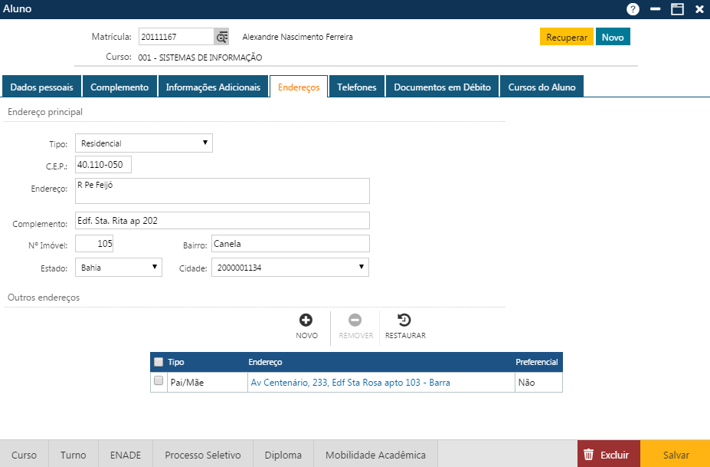Open the Av Centenário address link
This screenshot has width=710, height=467.
[x=350, y=382]
